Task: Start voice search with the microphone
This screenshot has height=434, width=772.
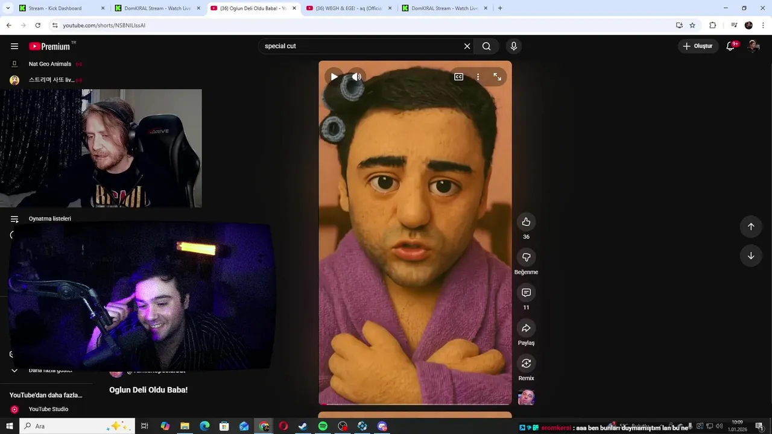Action: pyautogui.click(x=514, y=46)
